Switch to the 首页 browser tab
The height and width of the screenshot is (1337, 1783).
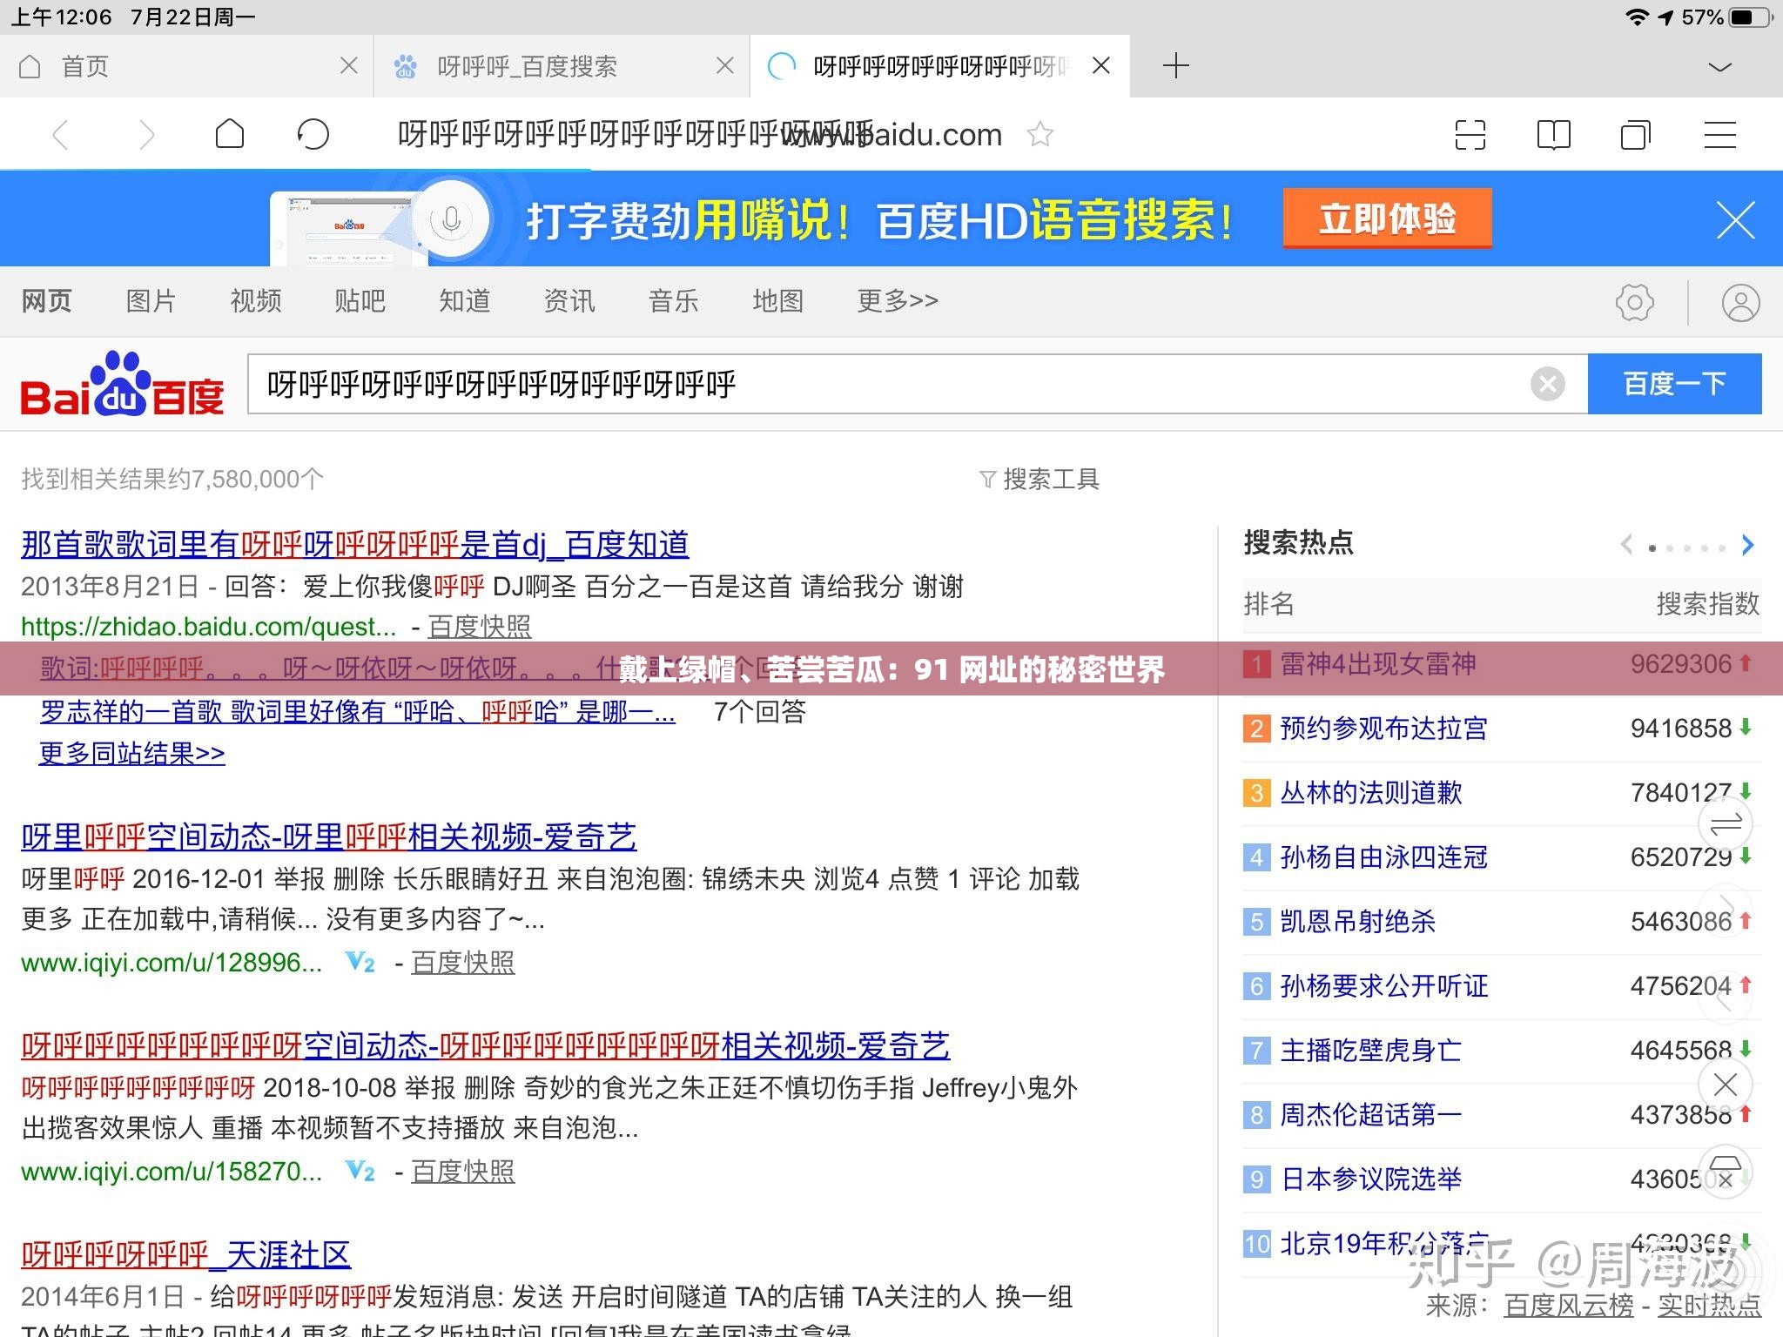point(84,65)
